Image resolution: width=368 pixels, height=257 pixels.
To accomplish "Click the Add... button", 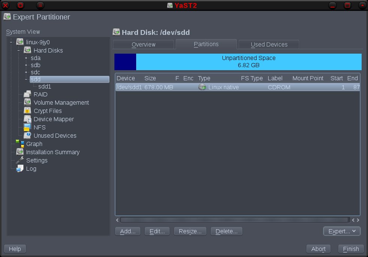I will click(128, 231).
